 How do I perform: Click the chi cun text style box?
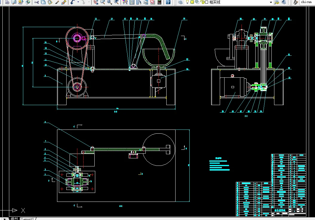point(307,2)
